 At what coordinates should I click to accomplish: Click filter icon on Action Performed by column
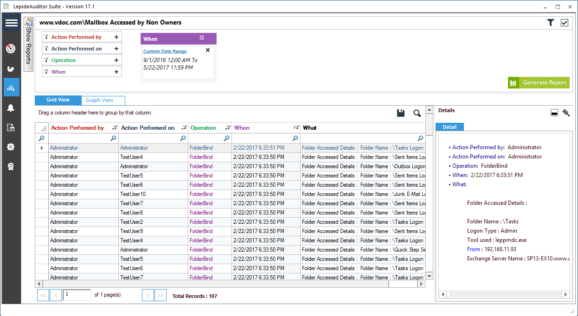[114, 128]
